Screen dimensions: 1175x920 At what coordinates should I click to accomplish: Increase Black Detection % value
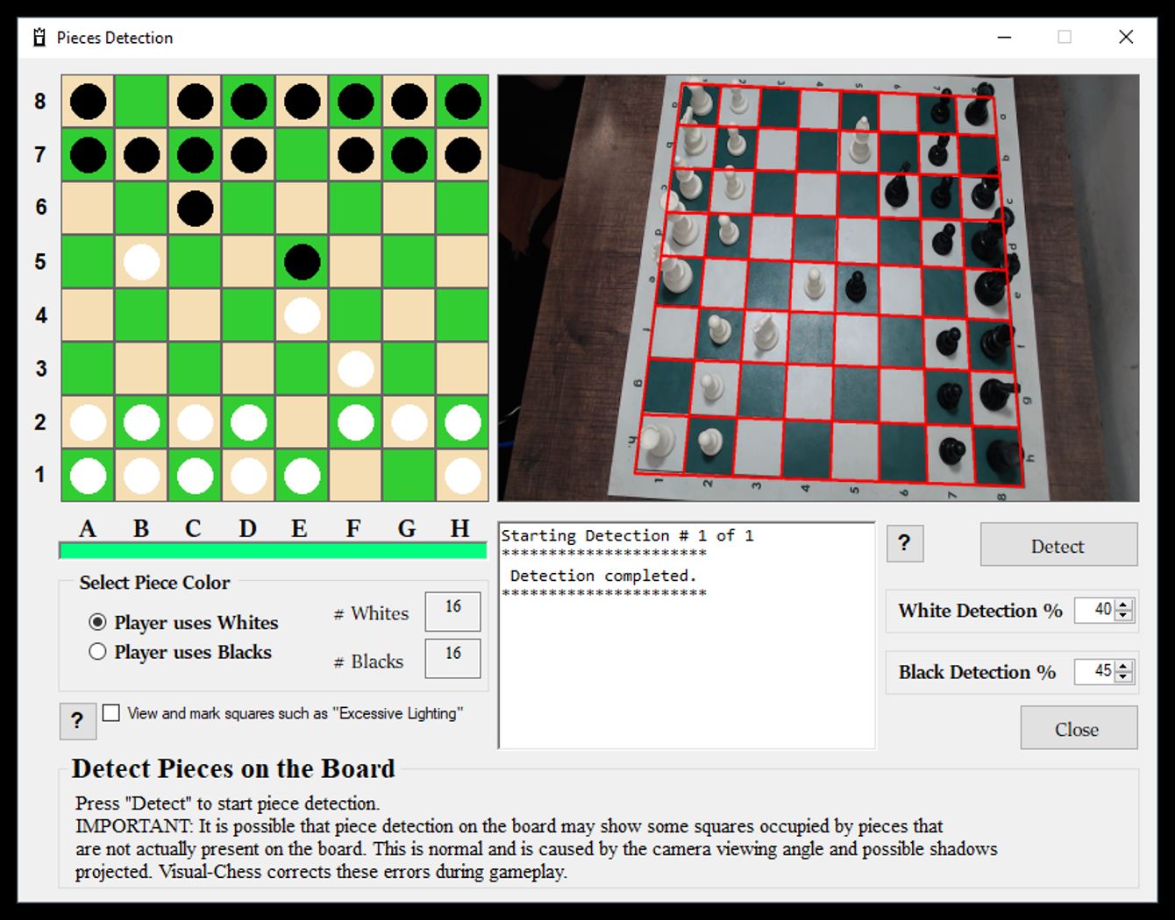(1123, 666)
